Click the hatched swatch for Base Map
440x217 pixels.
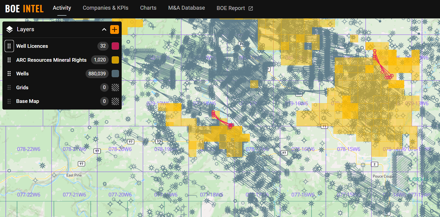tap(115, 101)
